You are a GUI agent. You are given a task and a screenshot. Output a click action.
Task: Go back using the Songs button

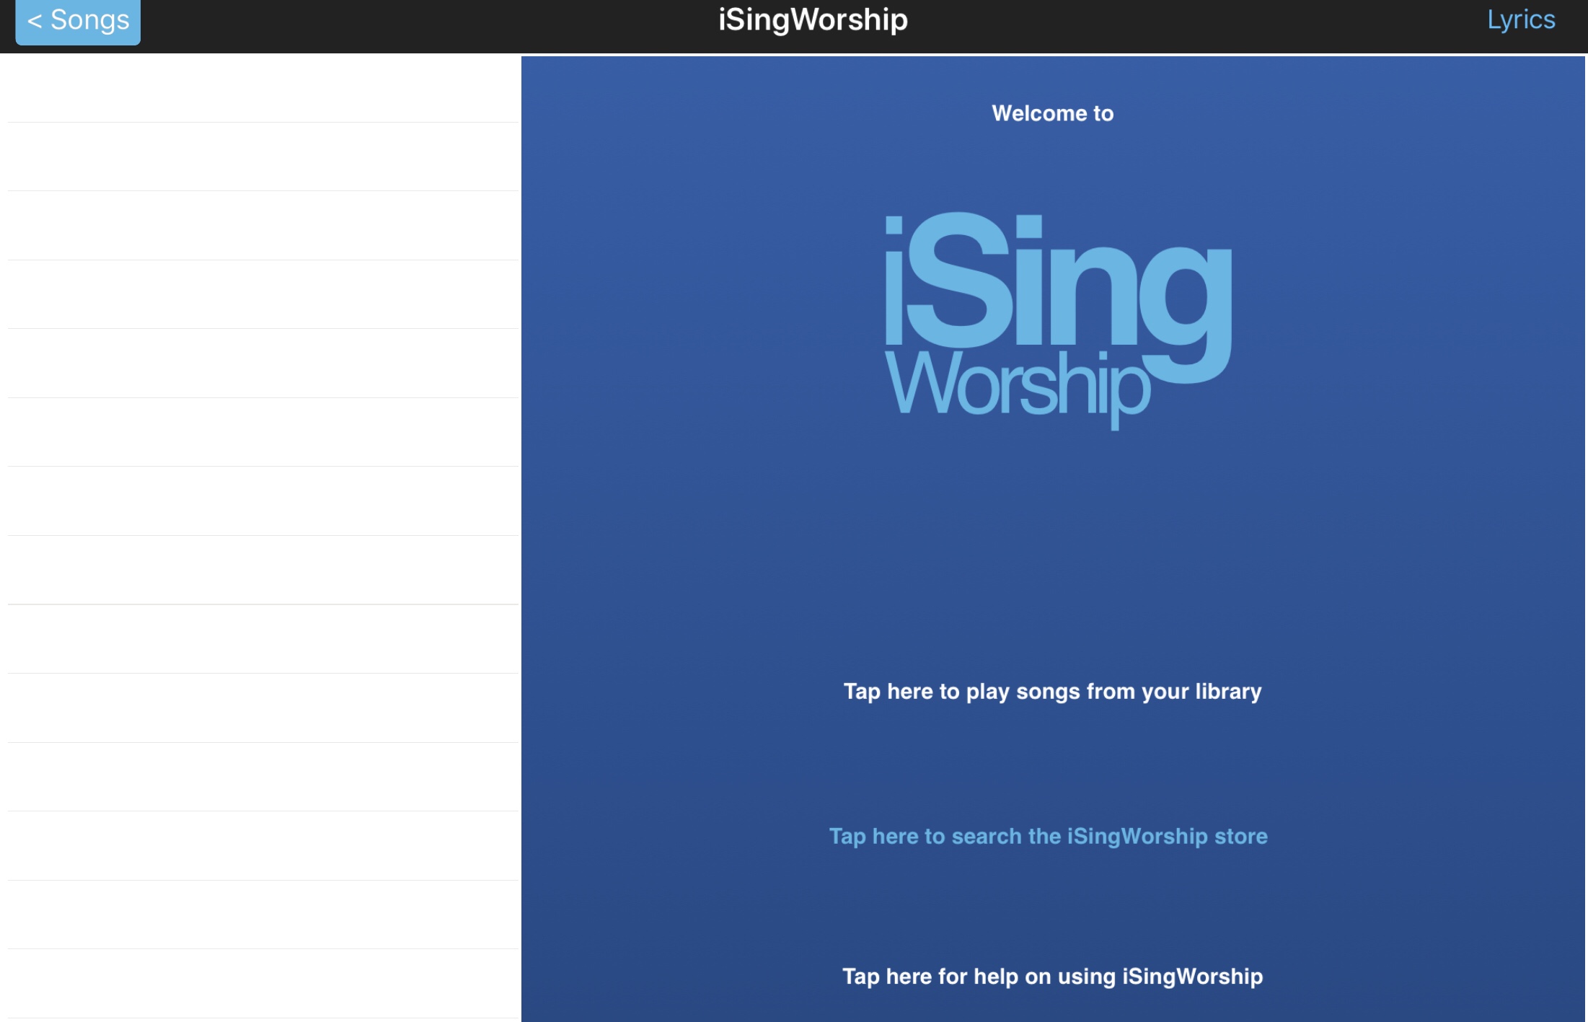click(78, 21)
